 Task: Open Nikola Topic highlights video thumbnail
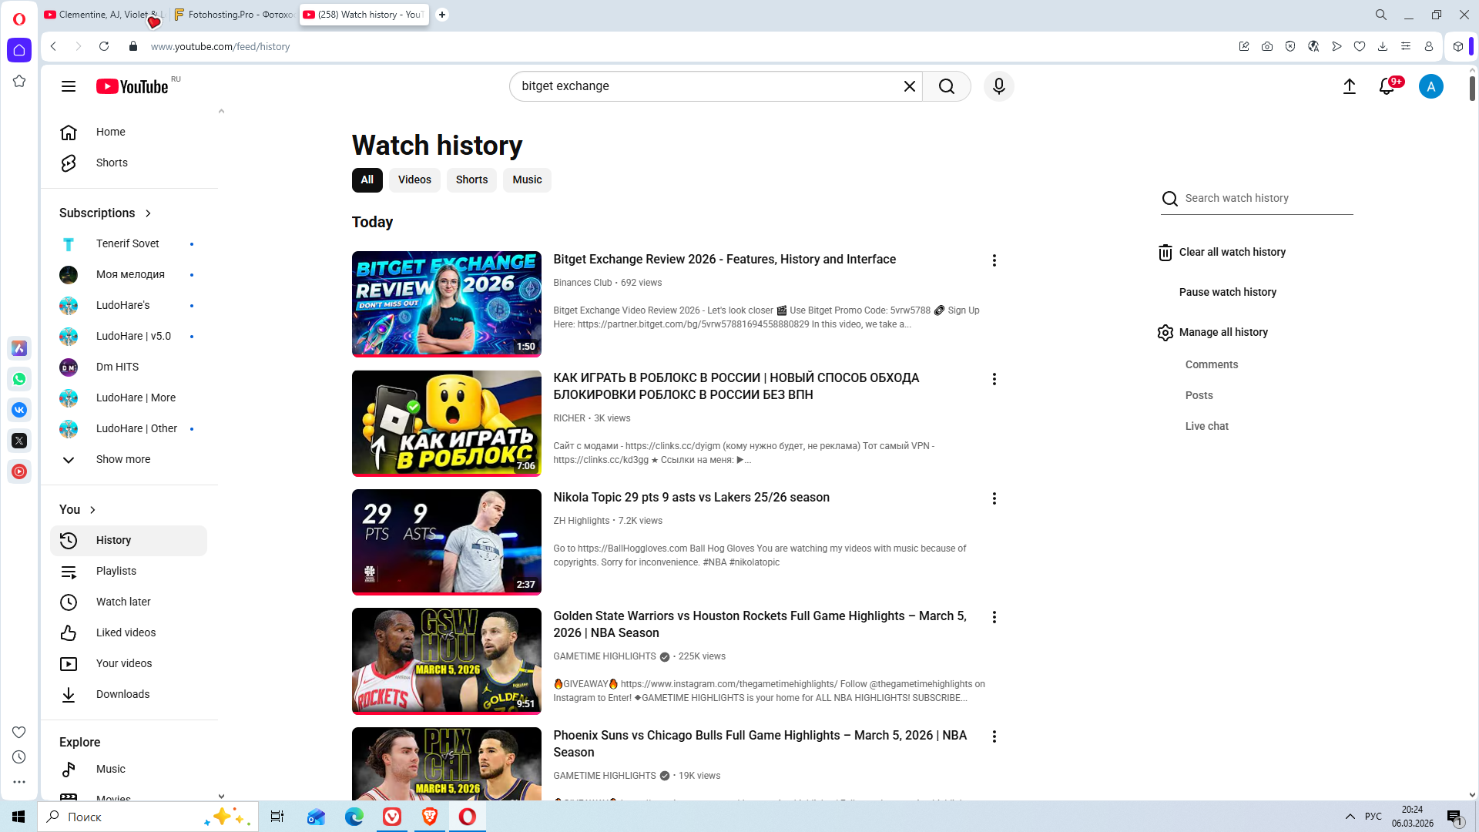(446, 542)
